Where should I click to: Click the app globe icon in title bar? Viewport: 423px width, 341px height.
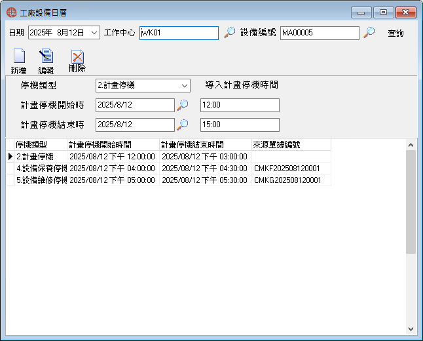(11, 12)
